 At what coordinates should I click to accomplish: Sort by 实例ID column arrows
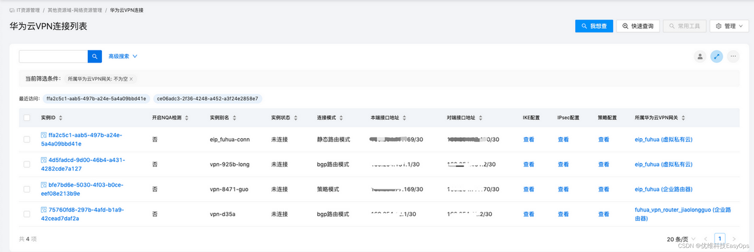click(60, 118)
